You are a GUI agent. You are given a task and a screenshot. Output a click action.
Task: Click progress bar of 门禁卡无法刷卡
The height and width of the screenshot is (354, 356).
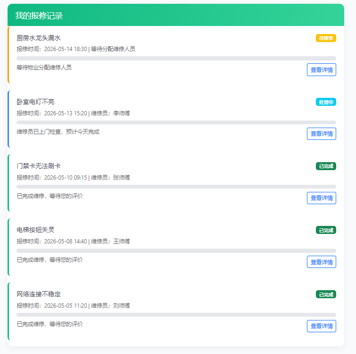[176, 187]
